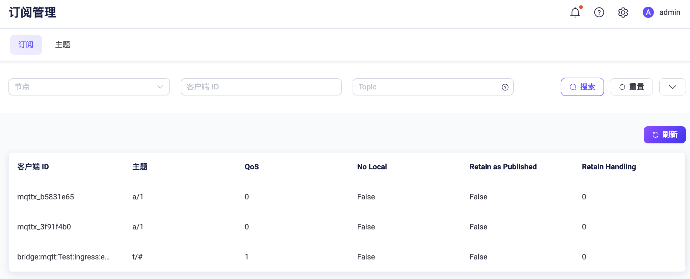690x279 pixels.
Task: Click the Topic field help icon
Action: point(505,87)
